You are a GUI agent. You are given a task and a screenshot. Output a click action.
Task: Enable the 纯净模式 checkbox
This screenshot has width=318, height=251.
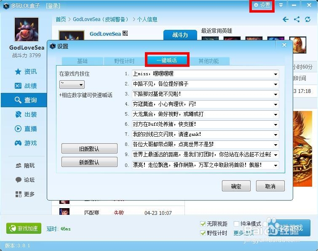pos(236,224)
